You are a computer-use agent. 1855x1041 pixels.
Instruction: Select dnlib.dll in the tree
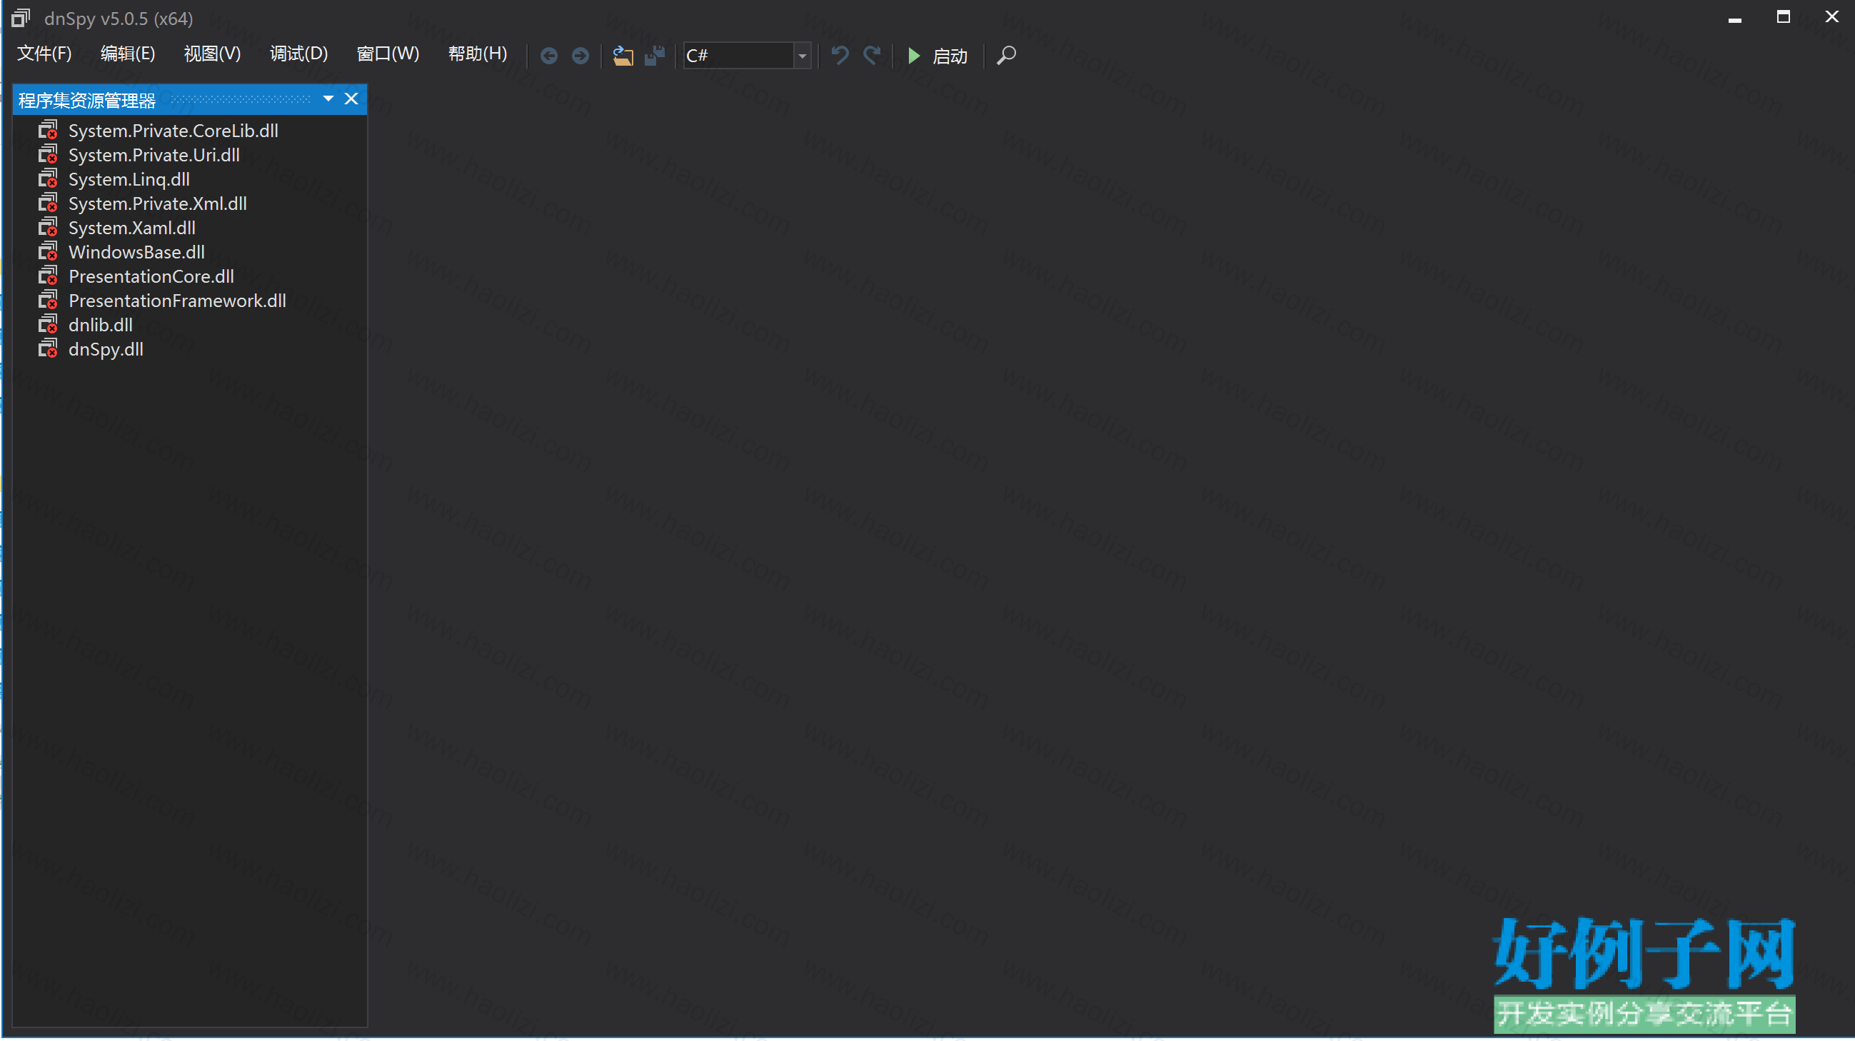click(101, 326)
